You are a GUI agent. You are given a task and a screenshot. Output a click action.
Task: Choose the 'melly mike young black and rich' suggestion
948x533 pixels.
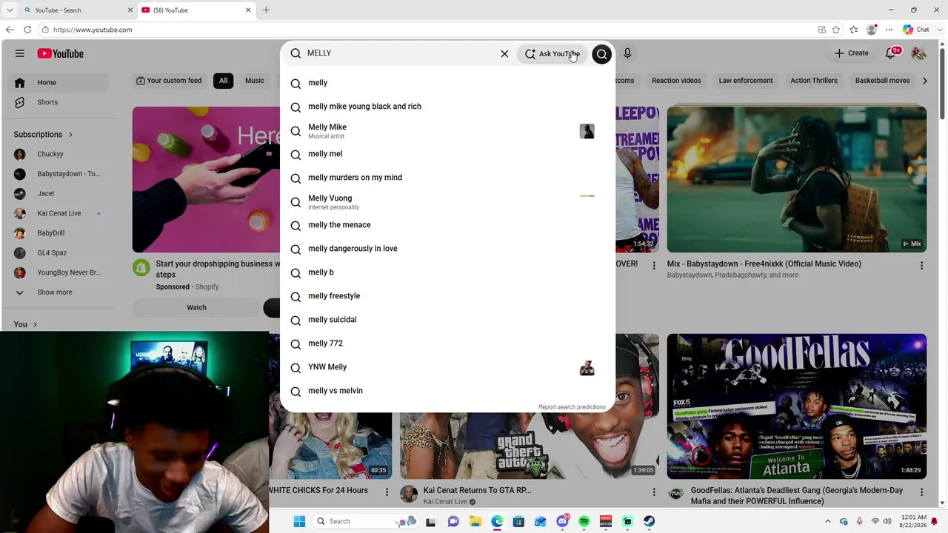tap(447, 107)
